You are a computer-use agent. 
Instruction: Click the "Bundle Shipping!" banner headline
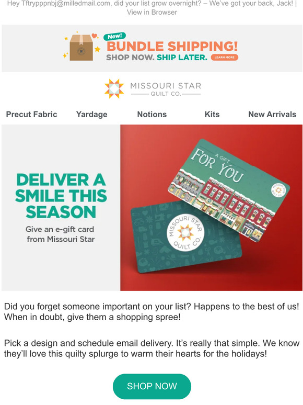tap(172, 47)
